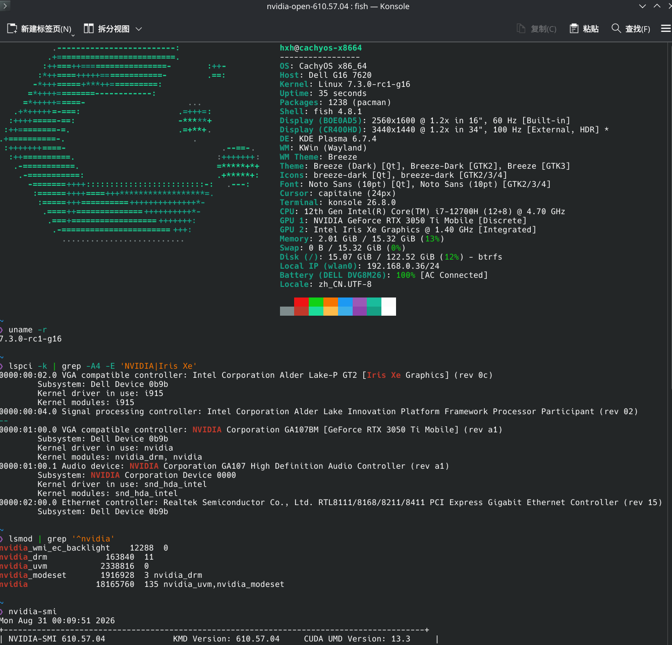The image size is (672, 645).
Task: Click the typed 'uname -r' command
Action: click(28, 330)
